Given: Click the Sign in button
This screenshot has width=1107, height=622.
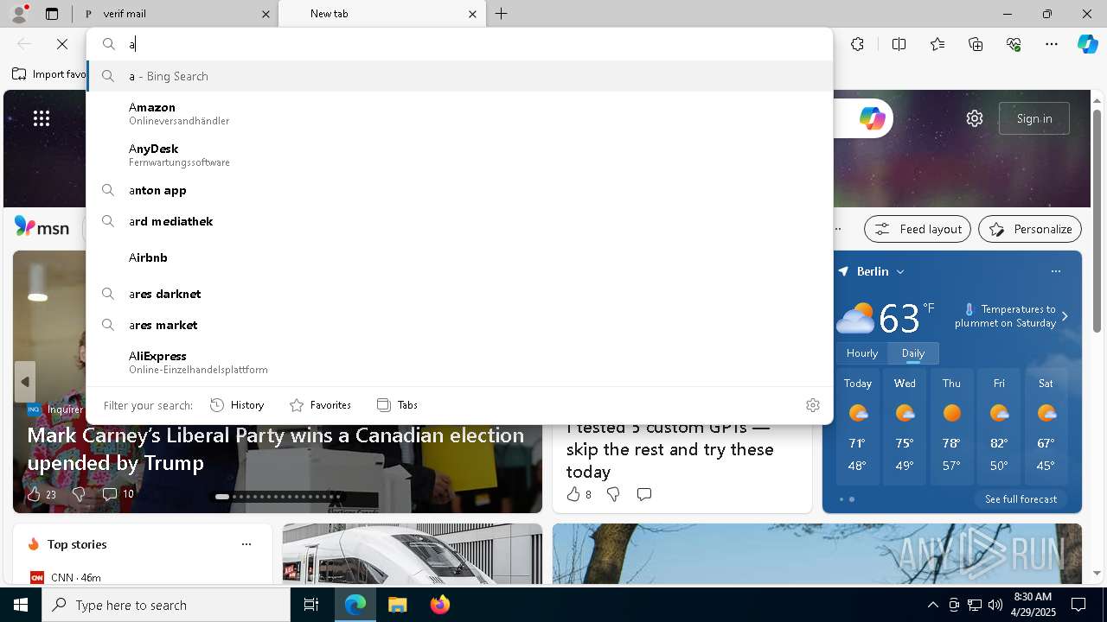Looking at the screenshot, I should (x=1034, y=118).
